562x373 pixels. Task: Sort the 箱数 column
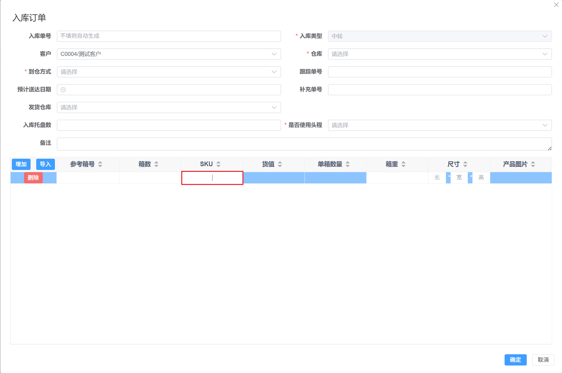tap(157, 164)
